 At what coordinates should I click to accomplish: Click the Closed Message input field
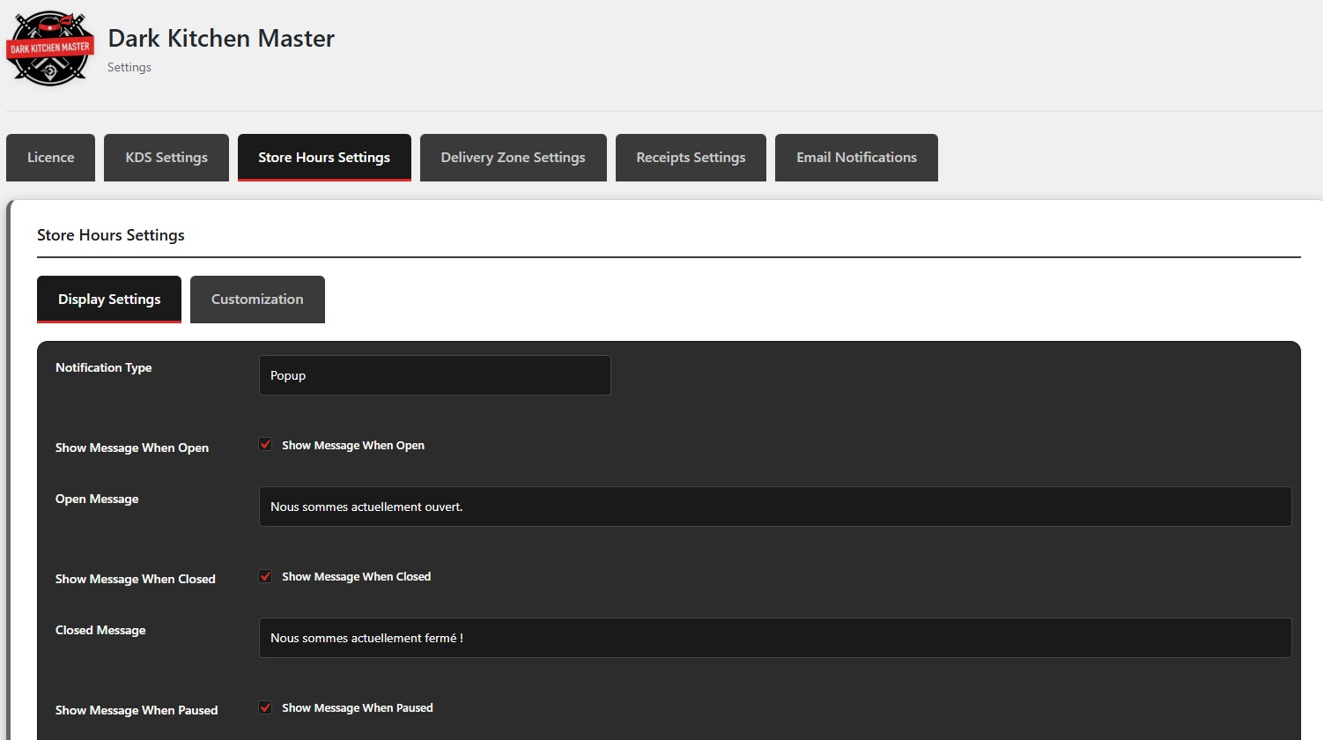pos(775,638)
